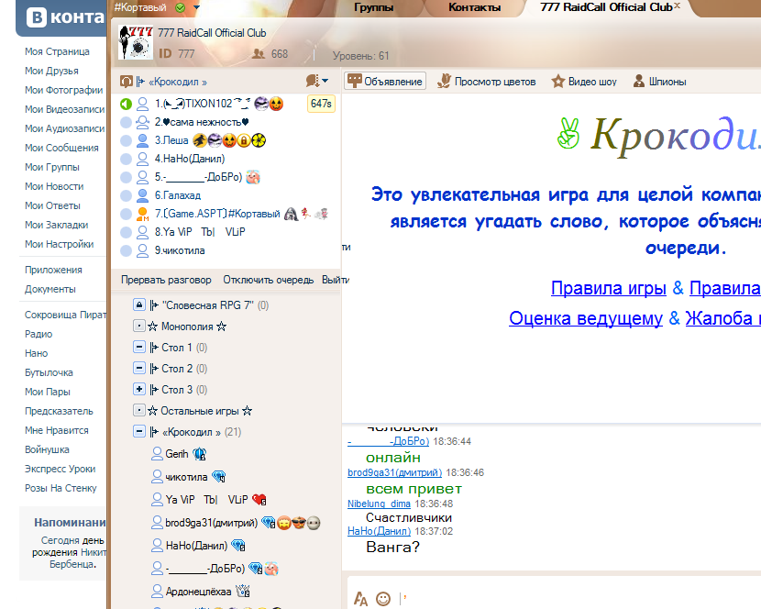Open the font formatting icon in chat
This screenshot has height=609, width=761.
point(360,599)
